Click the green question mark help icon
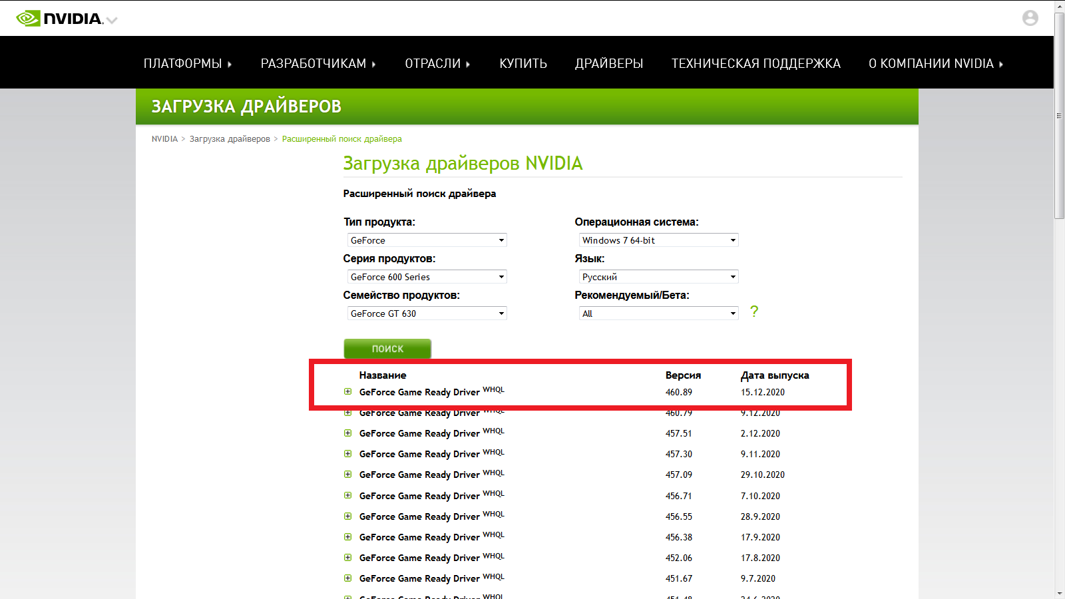Viewport: 1065px width, 599px height. coord(754,311)
